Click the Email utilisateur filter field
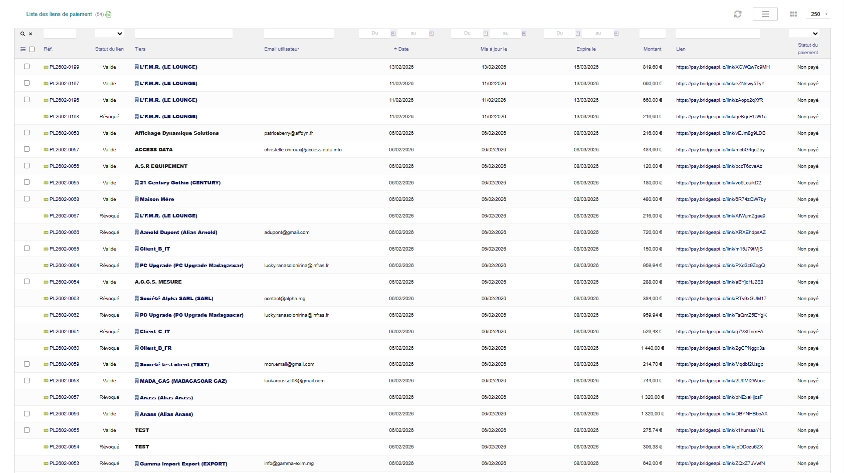Viewport: 844px width, 473px height. click(x=299, y=34)
